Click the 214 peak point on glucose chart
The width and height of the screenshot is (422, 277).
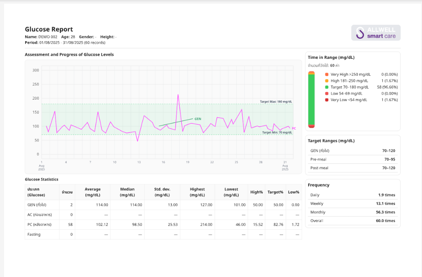pos(178,95)
